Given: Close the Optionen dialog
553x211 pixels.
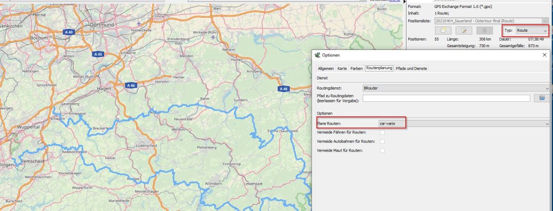Looking at the screenshot, I should [544, 55].
